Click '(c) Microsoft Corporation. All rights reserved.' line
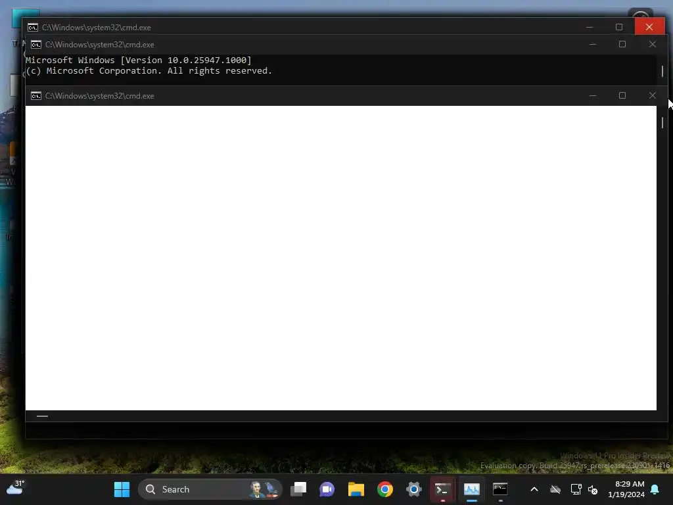Screen dimensions: 673x505 149,71
